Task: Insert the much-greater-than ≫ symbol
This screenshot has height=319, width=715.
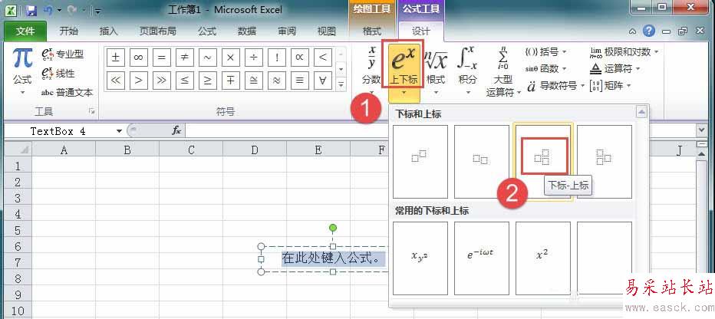Action: point(161,81)
